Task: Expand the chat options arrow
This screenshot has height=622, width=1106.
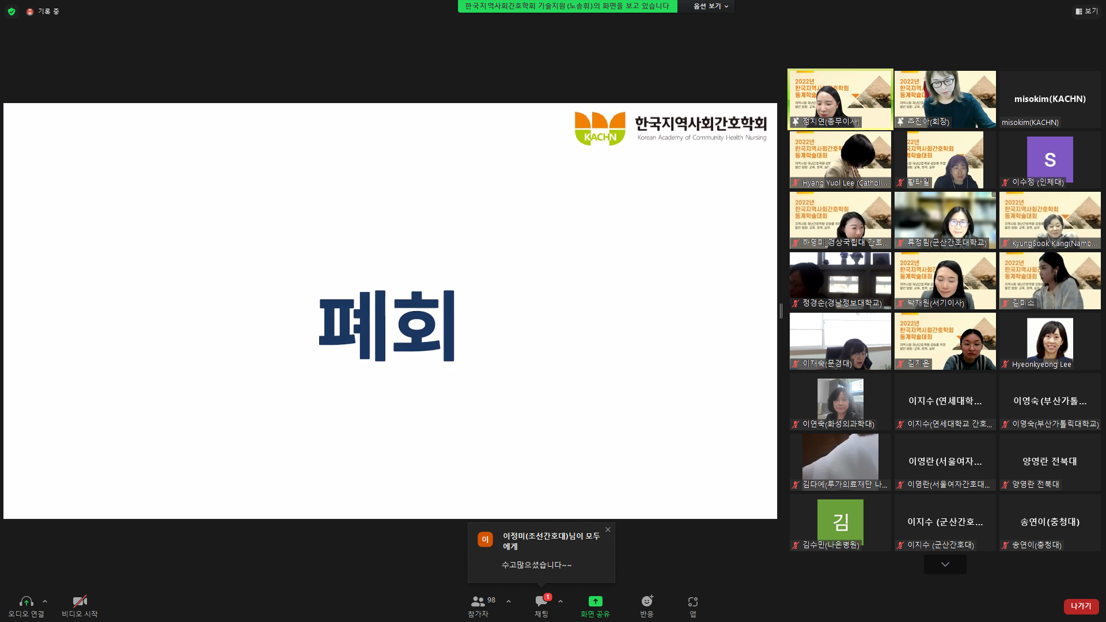Action: point(560,601)
